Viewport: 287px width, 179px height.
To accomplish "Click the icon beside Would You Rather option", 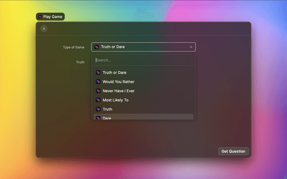I will pos(98,82).
